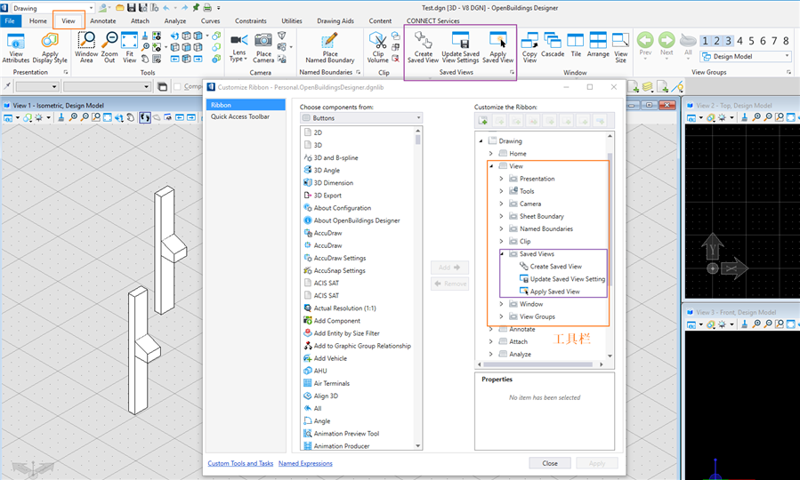The width and height of the screenshot is (800, 480).
Task: Select Update Saved View Setting tree item
Action: coord(562,279)
